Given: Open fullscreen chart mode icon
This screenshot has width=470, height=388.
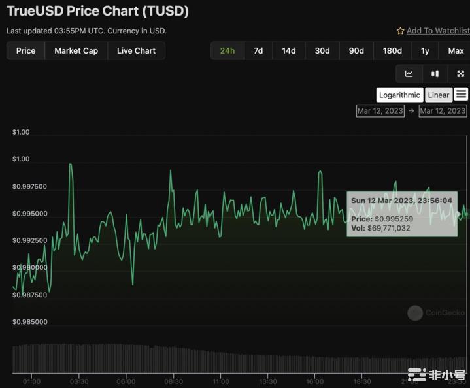Looking at the screenshot, I should 460,74.
